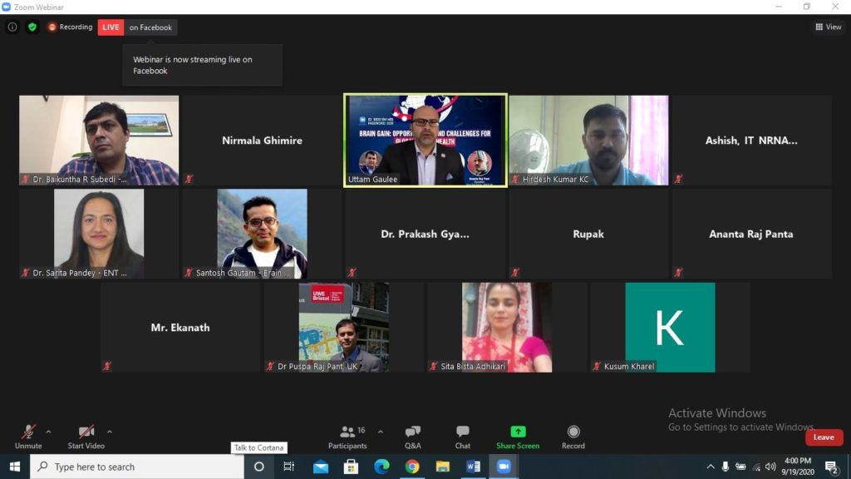Click the Windows search box
This screenshot has width=851, height=479.
pos(137,467)
